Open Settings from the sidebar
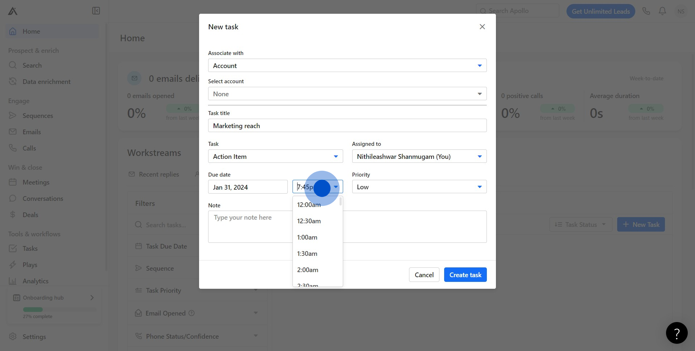Screen dimensions: 695x351 [x=34, y=337]
